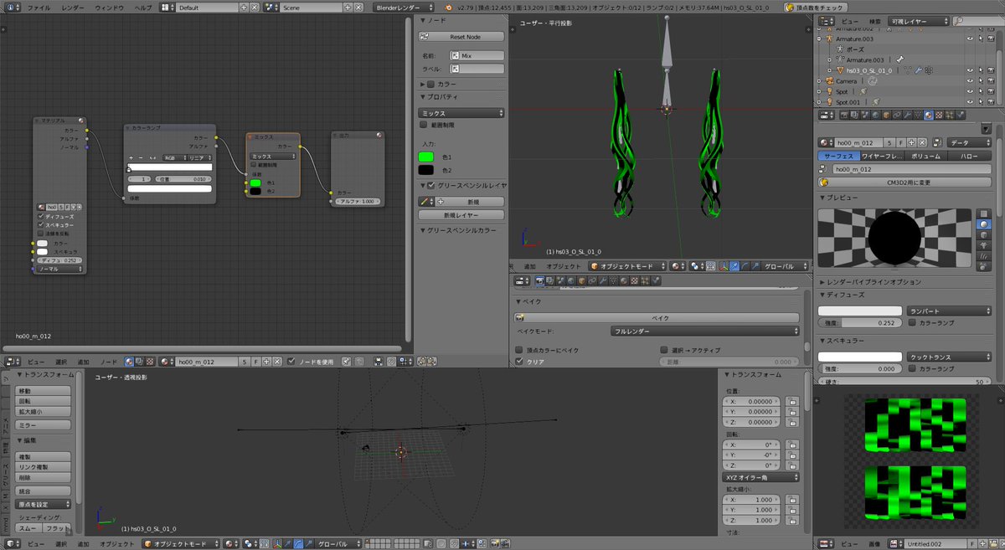This screenshot has width=1005, height=550.
Task: Open レンダー menu
Action: click(x=74, y=7)
